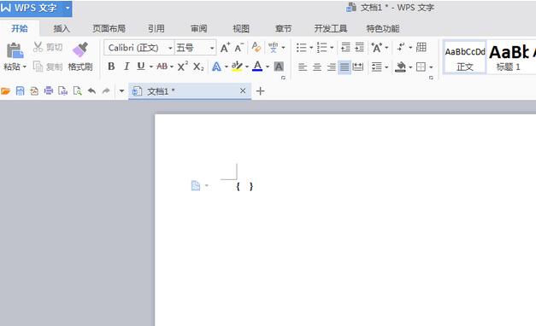Clear formatting with eraser icon

[x=256, y=48]
